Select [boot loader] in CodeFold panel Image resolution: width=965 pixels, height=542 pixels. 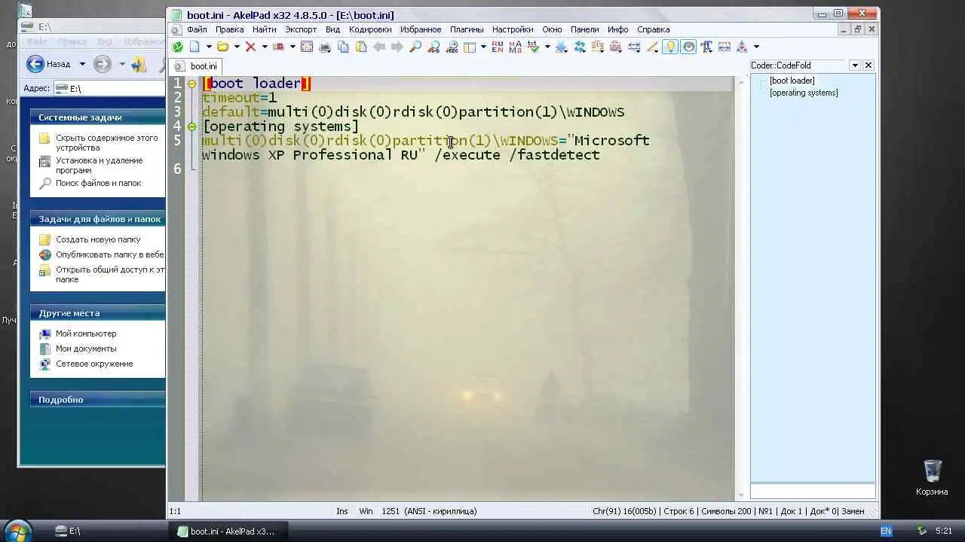792,81
